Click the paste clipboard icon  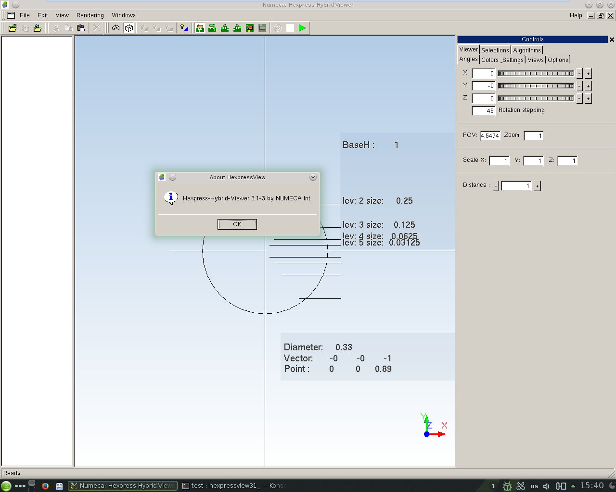pos(81,28)
